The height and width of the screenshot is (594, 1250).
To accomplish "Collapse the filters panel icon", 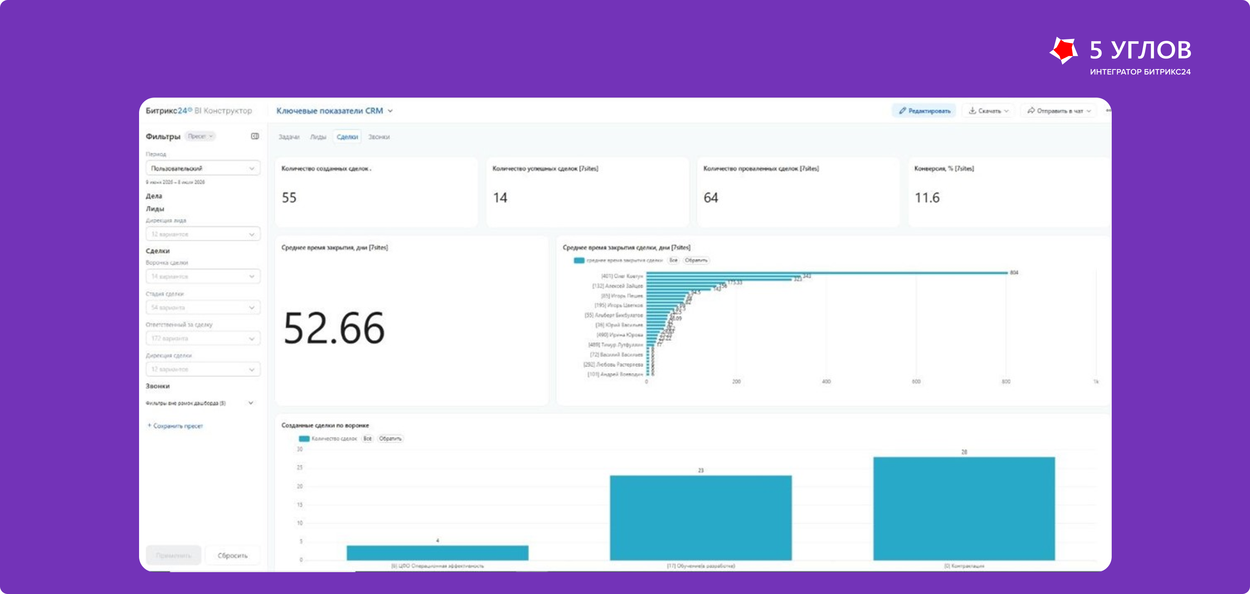I will click(255, 136).
